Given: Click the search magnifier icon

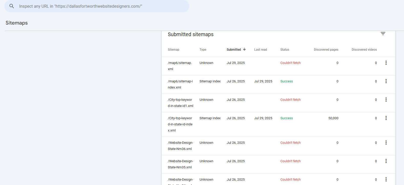Looking at the screenshot, I should pyautogui.click(x=12, y=6).
